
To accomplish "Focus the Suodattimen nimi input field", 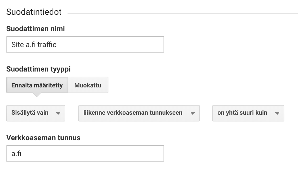I will [x=85, y=45].
